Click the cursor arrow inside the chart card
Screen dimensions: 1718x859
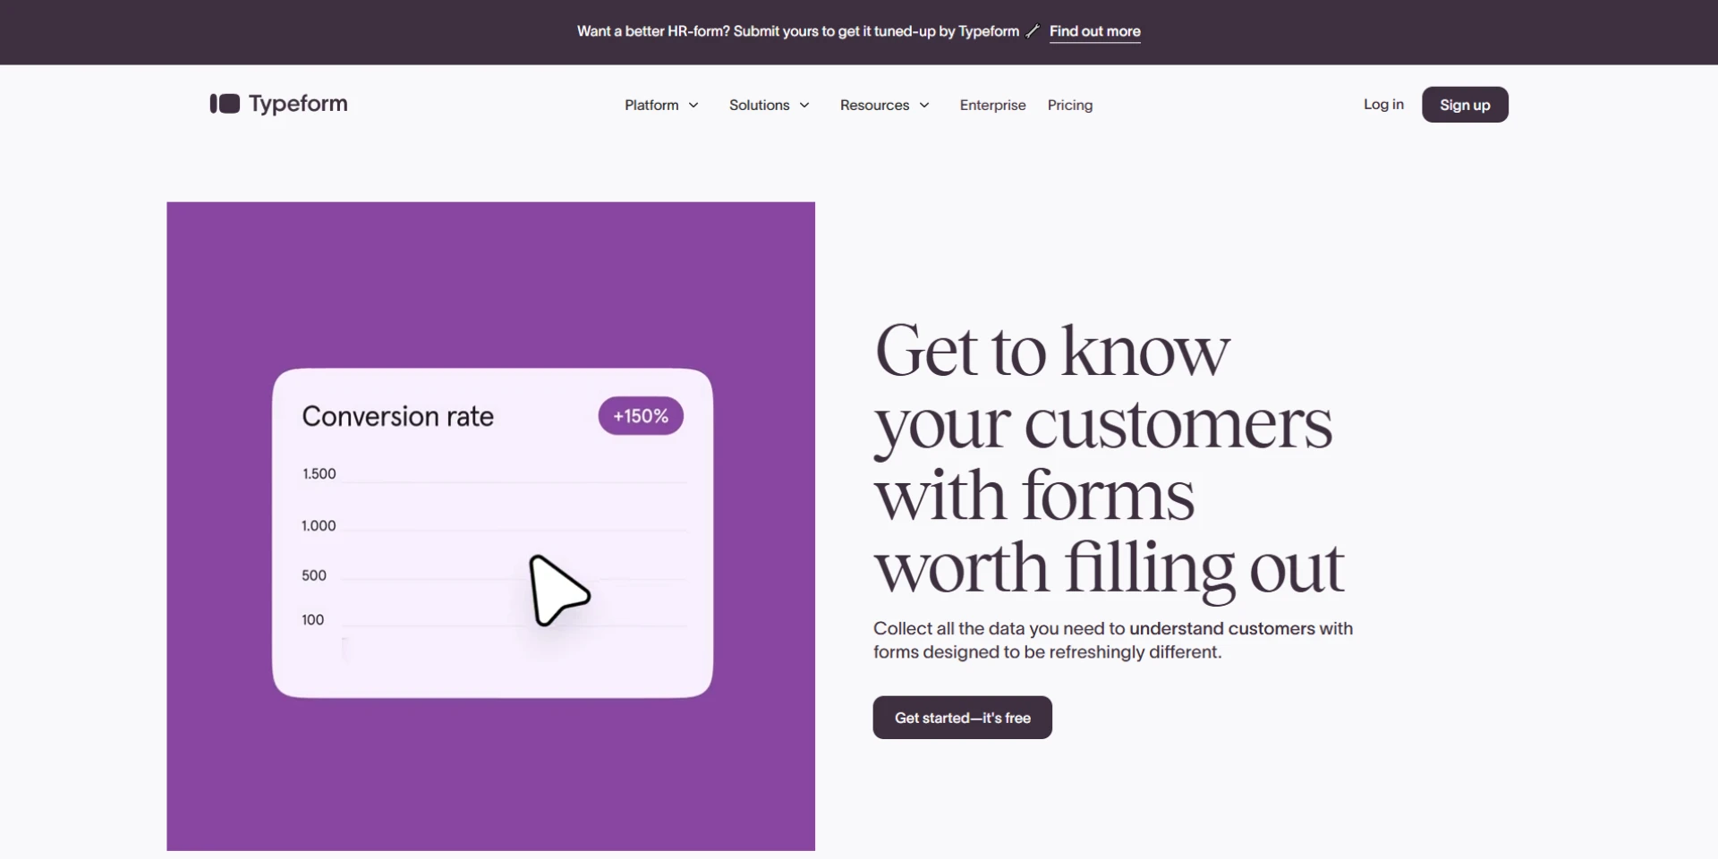558,591
